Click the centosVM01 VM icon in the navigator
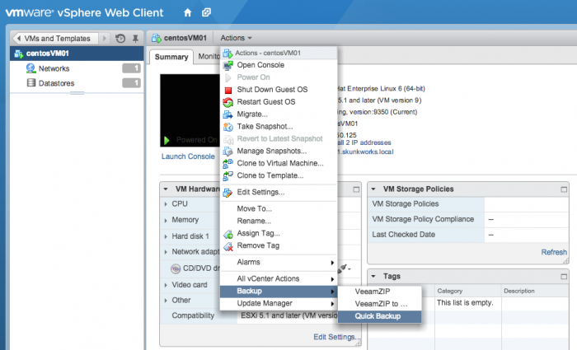The width and height of the screenshot is (577, 350). click(x=18, y=54)
